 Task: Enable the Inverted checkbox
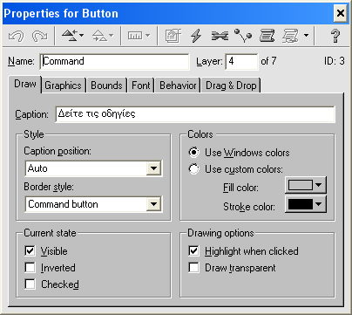[30, 268]
